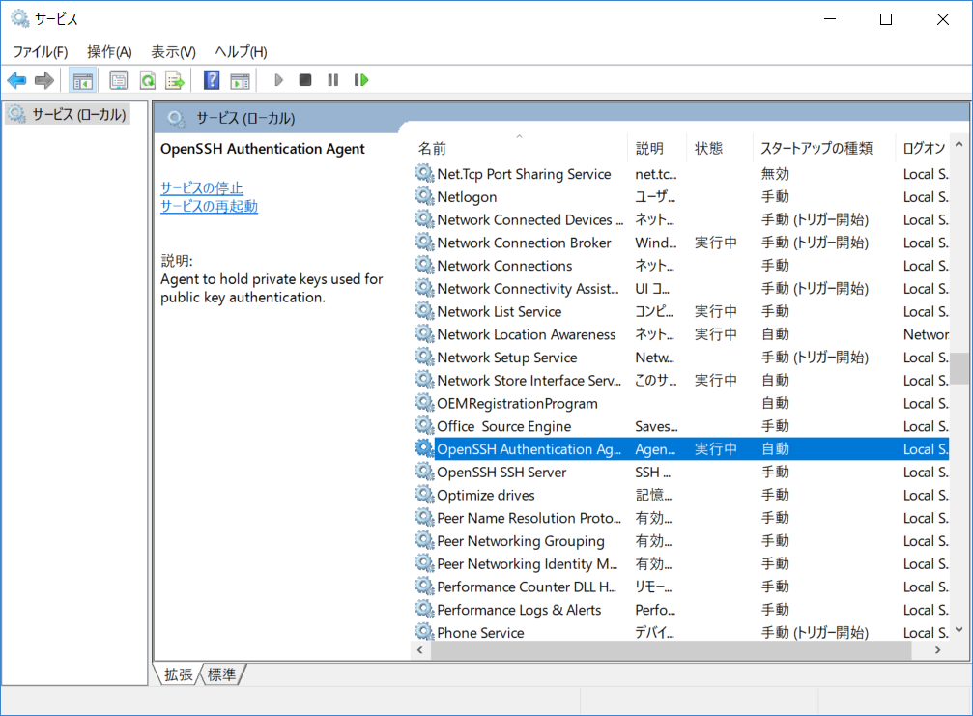This screenshot has height=716, width=973.
Task: Select Net.Tcp Port Sharing Service row
Action: [681, 174]
